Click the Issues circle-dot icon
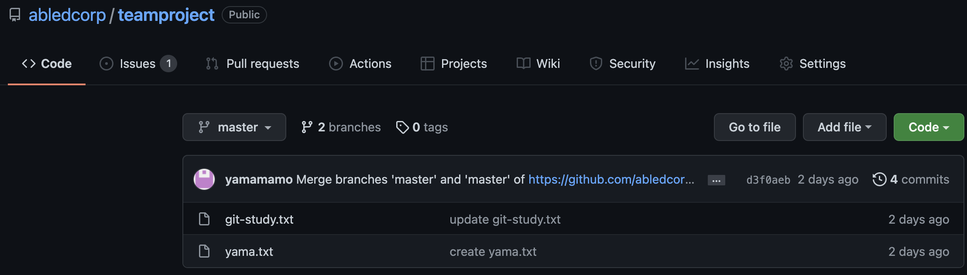Image resolution: width=967 pixels, height=275 pixels. [106, 64]
